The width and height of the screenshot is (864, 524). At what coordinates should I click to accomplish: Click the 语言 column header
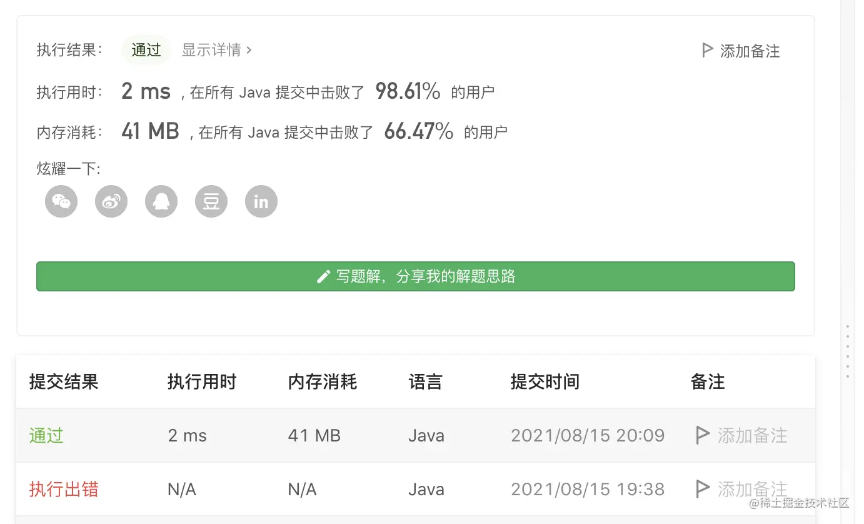click(x=425, y=382)
